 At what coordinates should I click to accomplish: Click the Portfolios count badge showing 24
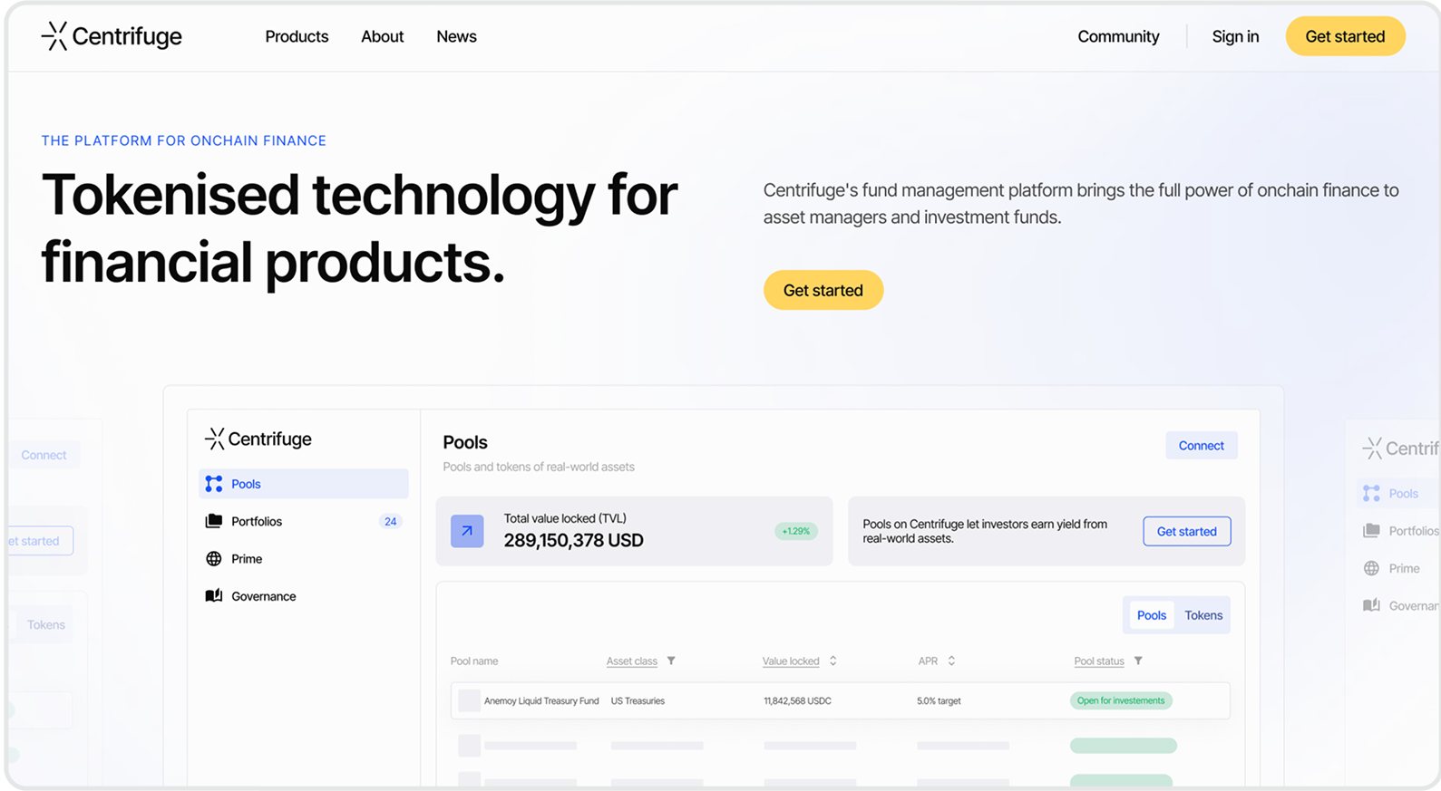pyautogui.click(x=390, y=521)
